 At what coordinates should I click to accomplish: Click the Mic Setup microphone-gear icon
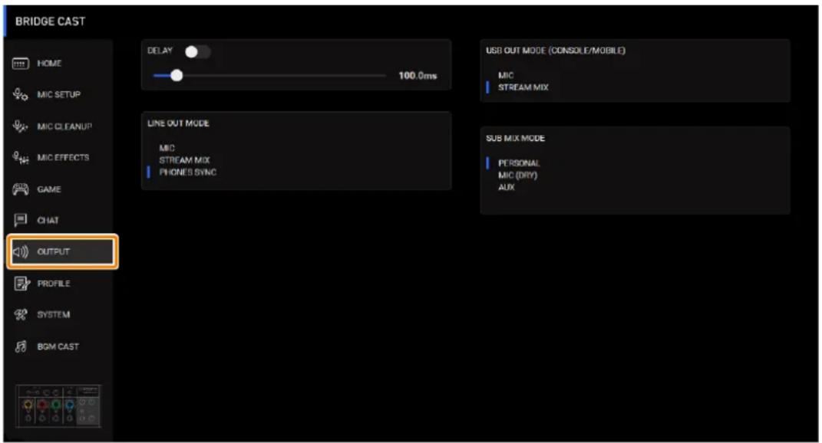(x=21, y=95)
